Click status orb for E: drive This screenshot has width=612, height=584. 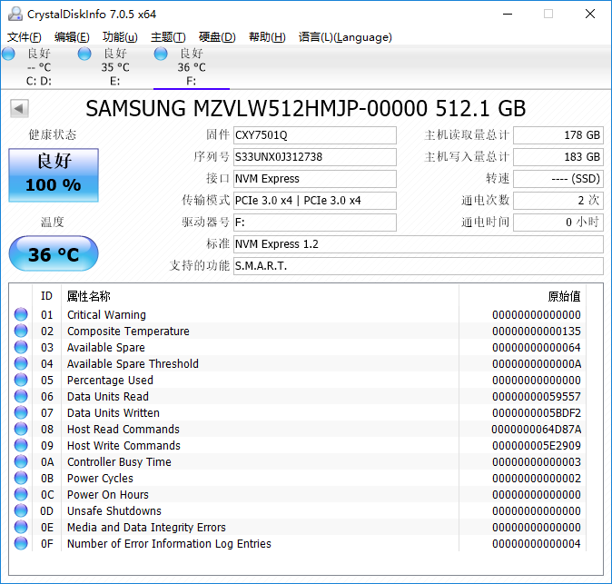84,54
